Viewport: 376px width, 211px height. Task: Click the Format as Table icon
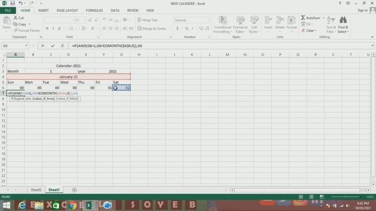click(x=240, y=21)
